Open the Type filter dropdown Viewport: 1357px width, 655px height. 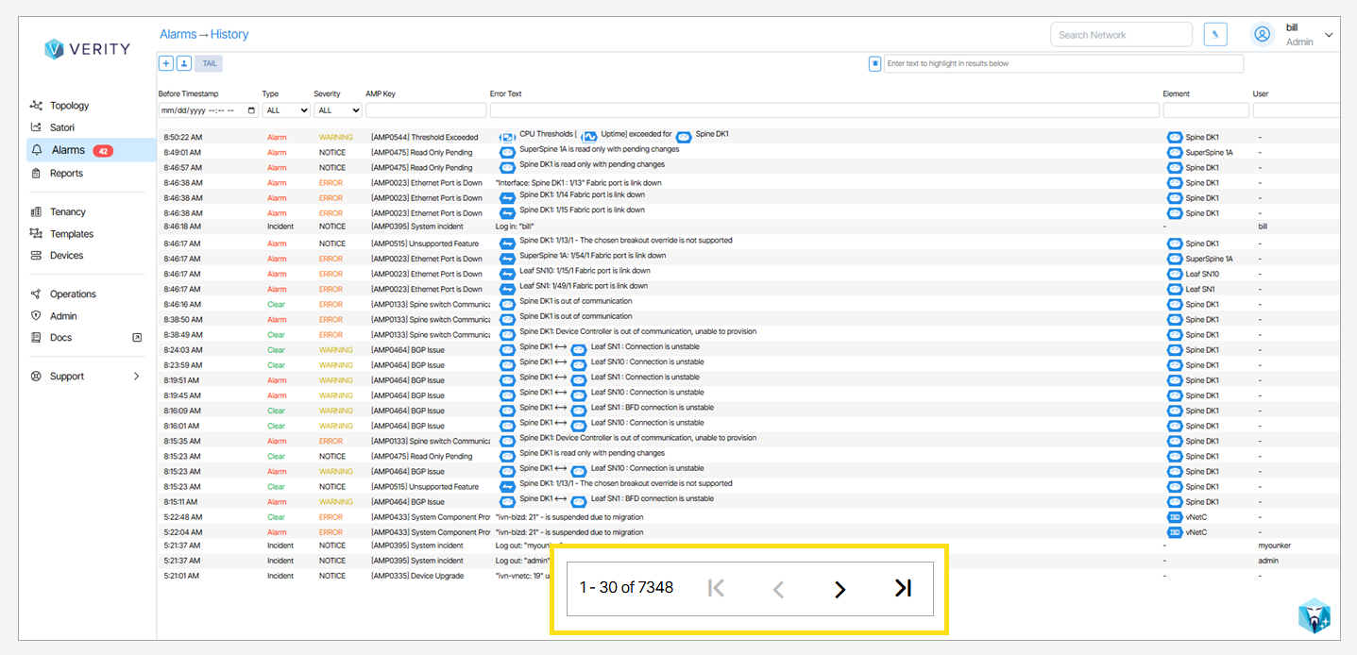pyautogui.click(x=286, y=110)
